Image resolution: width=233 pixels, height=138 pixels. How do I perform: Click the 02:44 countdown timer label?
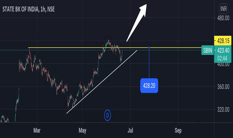(x=222, y=58)
